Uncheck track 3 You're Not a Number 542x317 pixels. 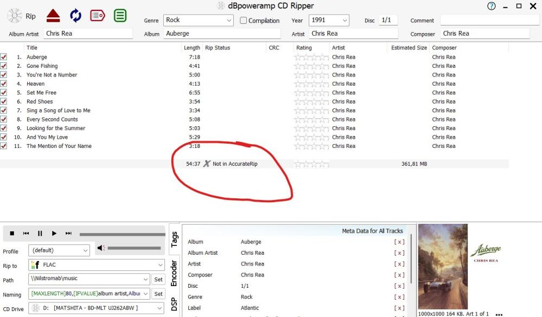coord(3,75)
